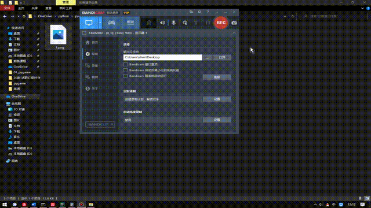Go back with Explorer back arrow

[5, 16]
